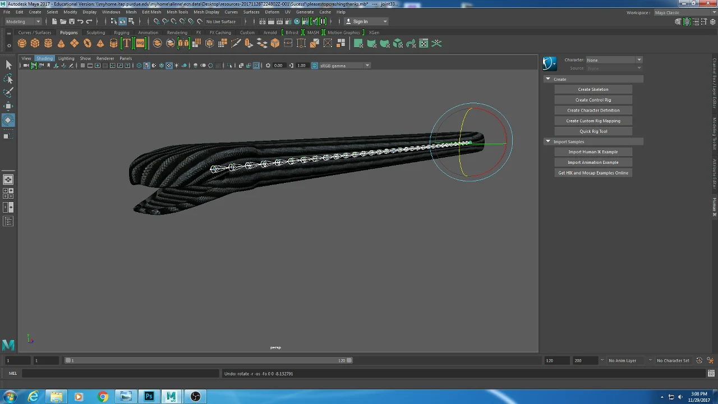718x404 pixels.
Task: Click the Create Skeleton button
Action: (x=593, y=89)
